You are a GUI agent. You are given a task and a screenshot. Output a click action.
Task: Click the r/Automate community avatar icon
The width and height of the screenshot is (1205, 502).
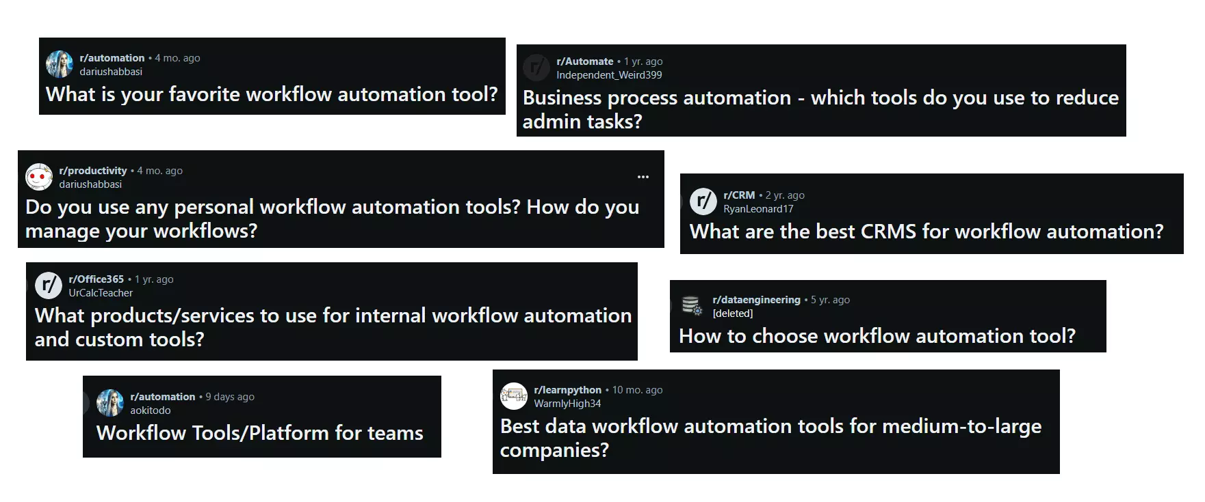pos(536,68)
